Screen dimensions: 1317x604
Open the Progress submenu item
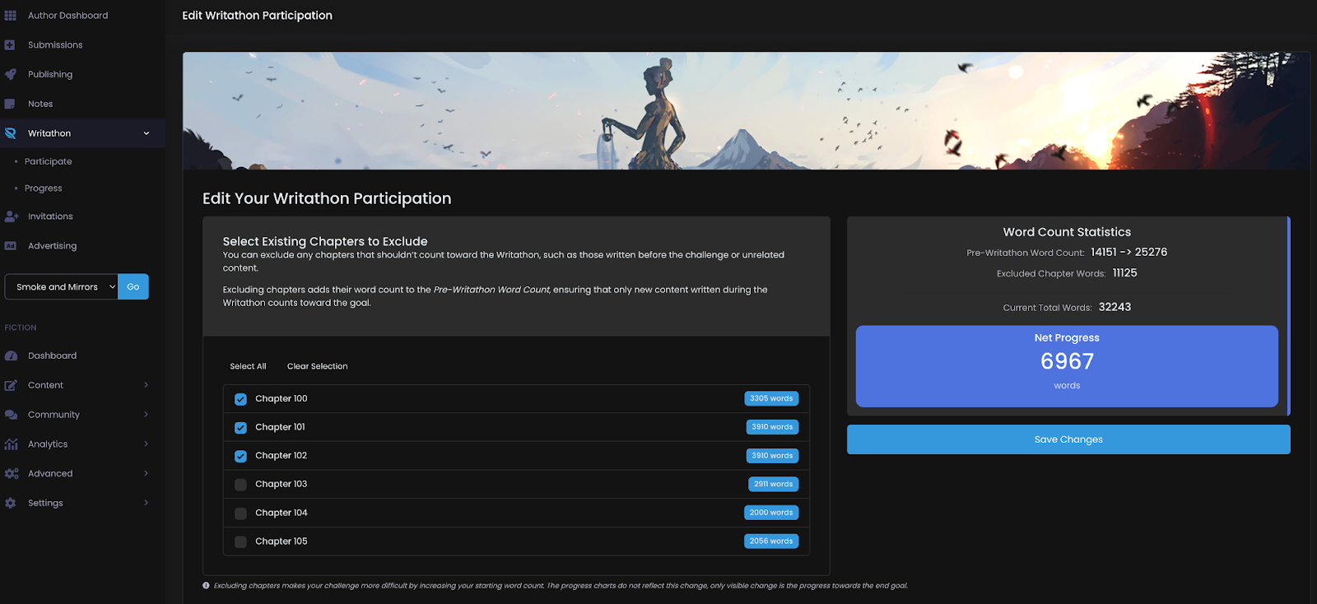click(44, 188)
